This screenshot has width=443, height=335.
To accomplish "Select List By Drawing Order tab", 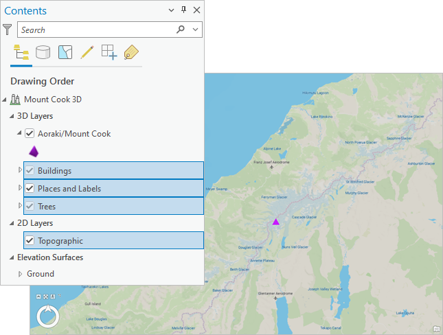I will click(21, 52).
